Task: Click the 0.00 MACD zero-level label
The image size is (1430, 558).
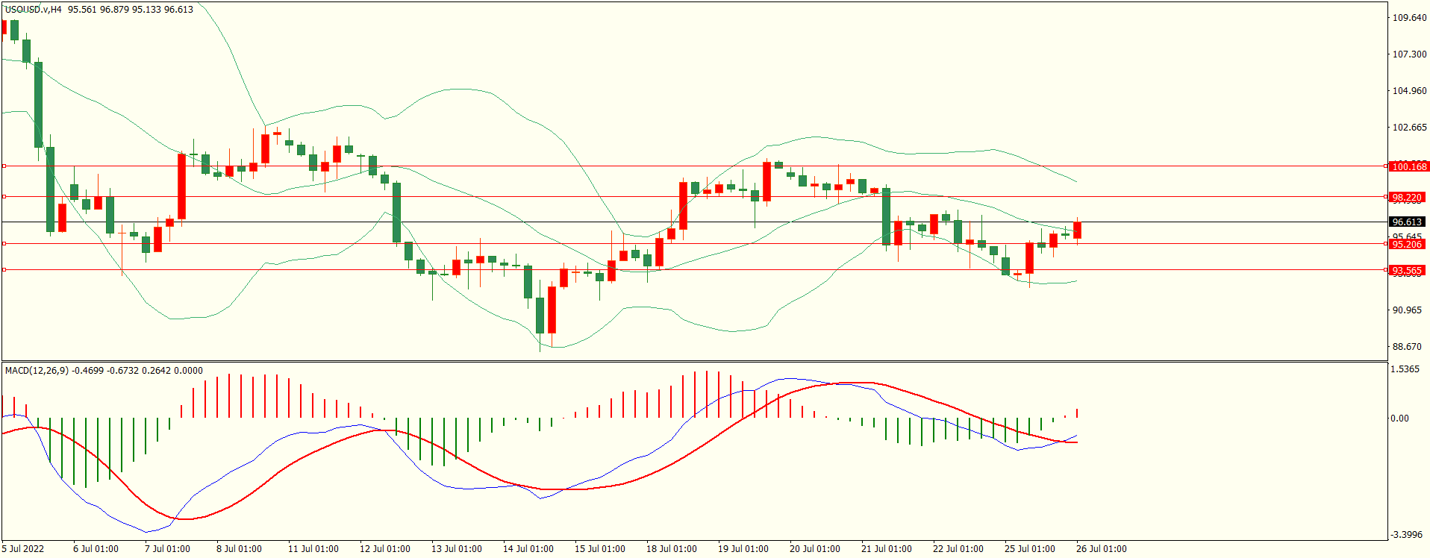Action: click(1399, 418)
